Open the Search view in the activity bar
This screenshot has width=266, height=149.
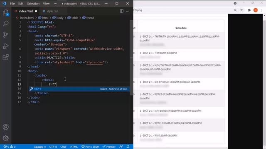(5, 24)
